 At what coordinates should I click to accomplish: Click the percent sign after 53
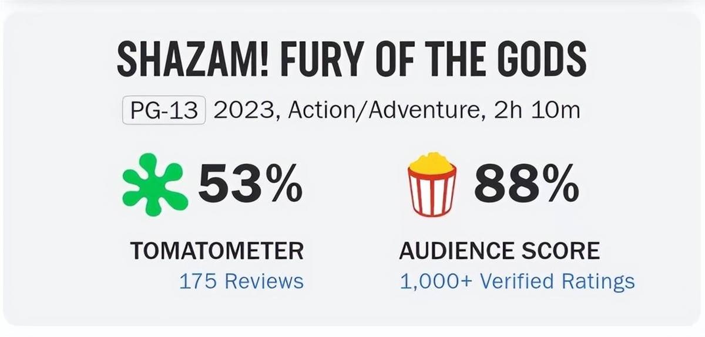point(282,185)
